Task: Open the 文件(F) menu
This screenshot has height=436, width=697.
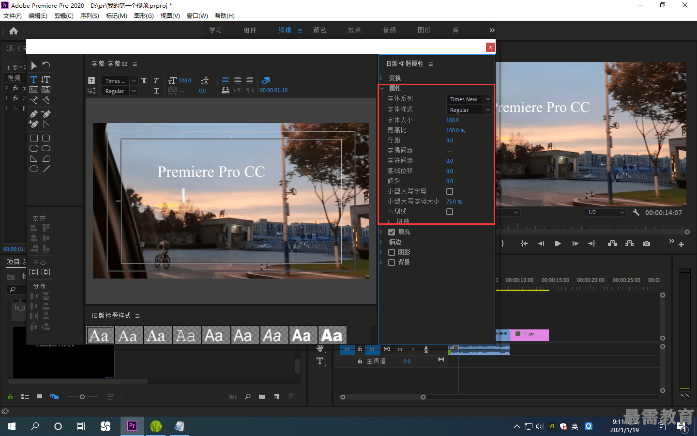Action: 13,16
